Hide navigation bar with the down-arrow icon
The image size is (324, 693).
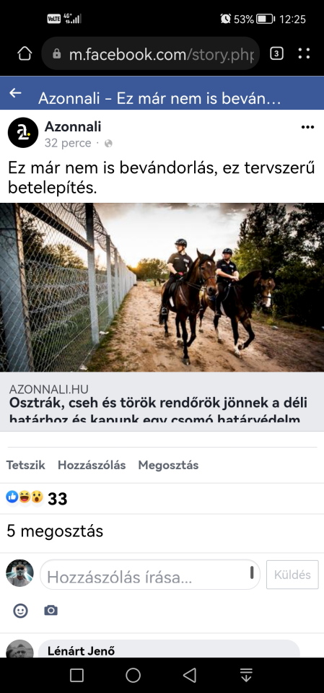point(246,675)
